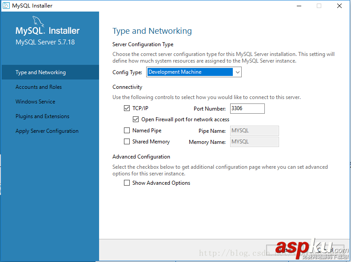Screen dimensions: 351x262
Task: Click the Port Number field
Action: coord(247,108)
